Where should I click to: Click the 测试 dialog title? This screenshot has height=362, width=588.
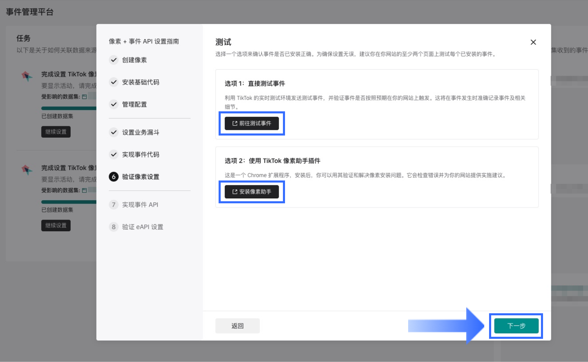pos(223,42)
